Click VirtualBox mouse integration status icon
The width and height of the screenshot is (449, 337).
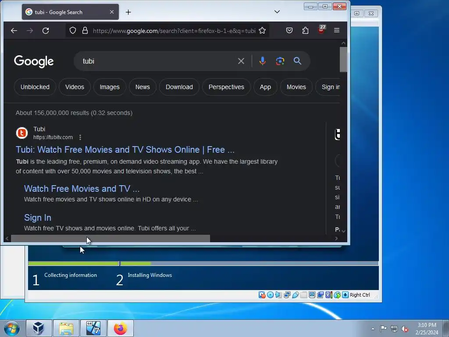tap(337, 295)
